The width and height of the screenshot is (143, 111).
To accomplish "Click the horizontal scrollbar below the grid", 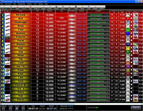I will (x=71, y=104).
